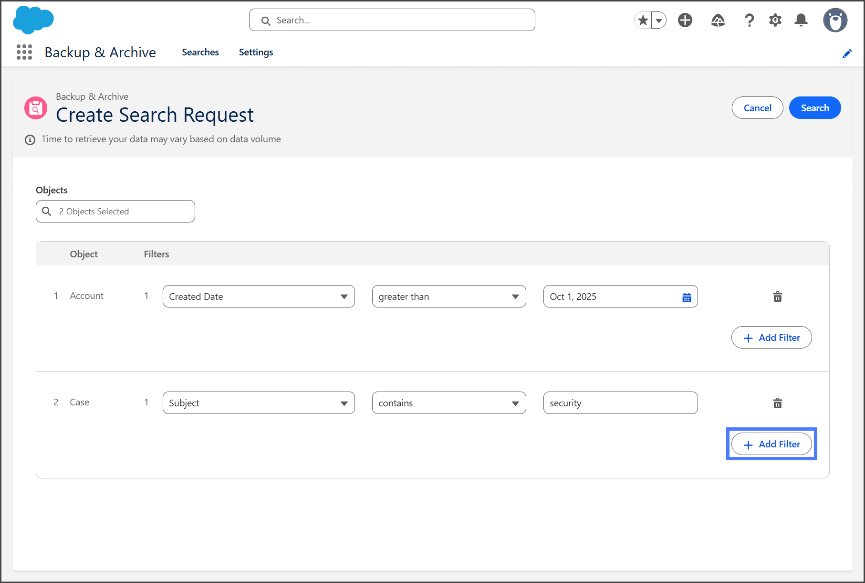Delete the Case Subject filter

[777, 403]
